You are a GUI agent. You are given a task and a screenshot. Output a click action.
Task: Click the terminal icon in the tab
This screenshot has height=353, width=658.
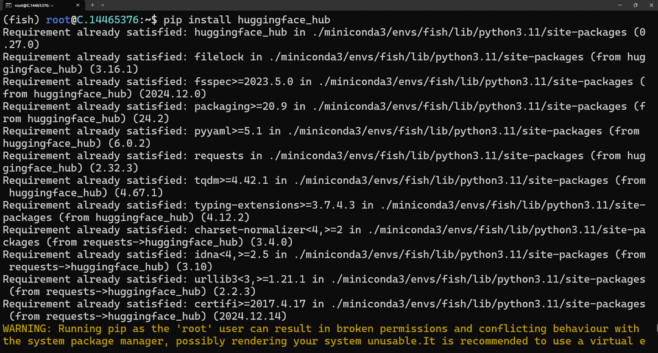pyautogui.click(x=8, y=5)
